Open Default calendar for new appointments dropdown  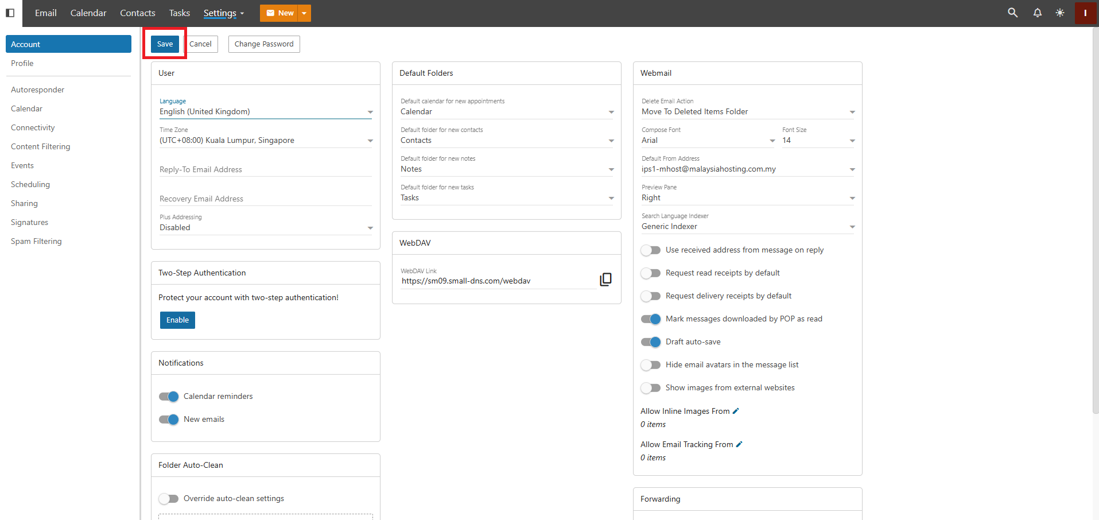[507, 112]
